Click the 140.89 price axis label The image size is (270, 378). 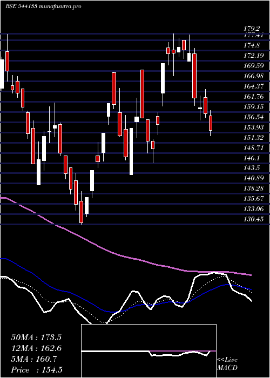pos(254,178)
